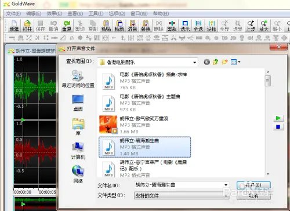Click the 复制 (Copy) toolbar icon
The height and width of the screenshot is (211, 290).
click(x=93, y=26)
